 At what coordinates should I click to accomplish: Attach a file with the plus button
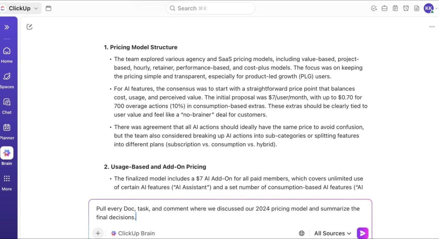pos(98,233)
